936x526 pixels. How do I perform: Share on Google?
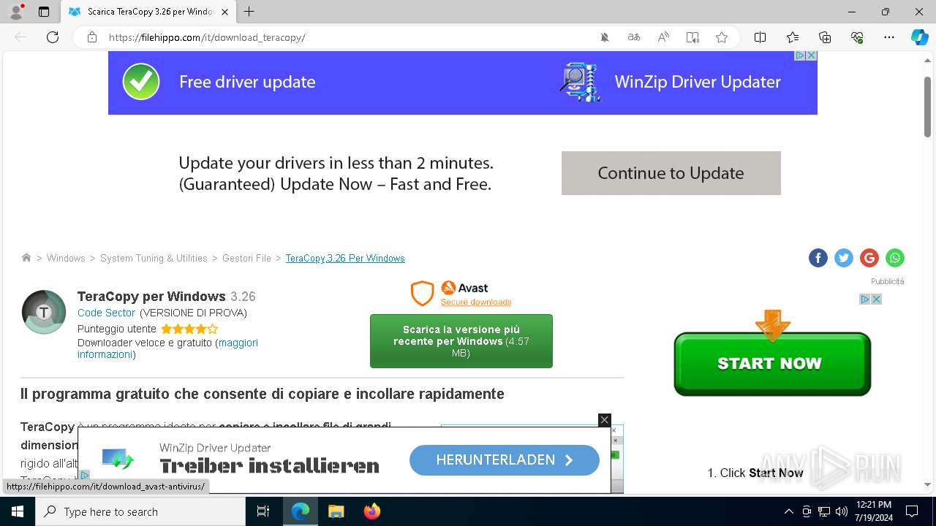[869, 258]
